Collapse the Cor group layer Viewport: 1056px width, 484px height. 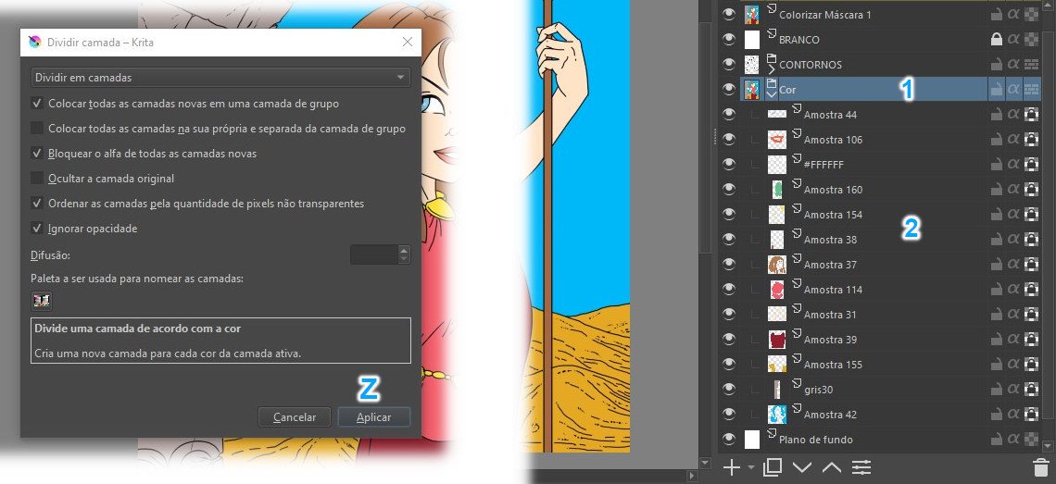tap(772, 95)
